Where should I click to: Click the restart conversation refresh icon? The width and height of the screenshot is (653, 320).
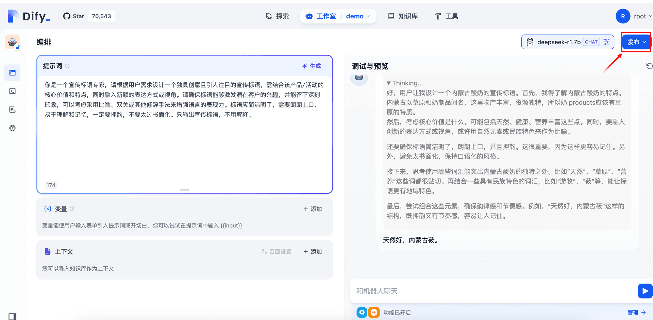click(x=649, y=66)
